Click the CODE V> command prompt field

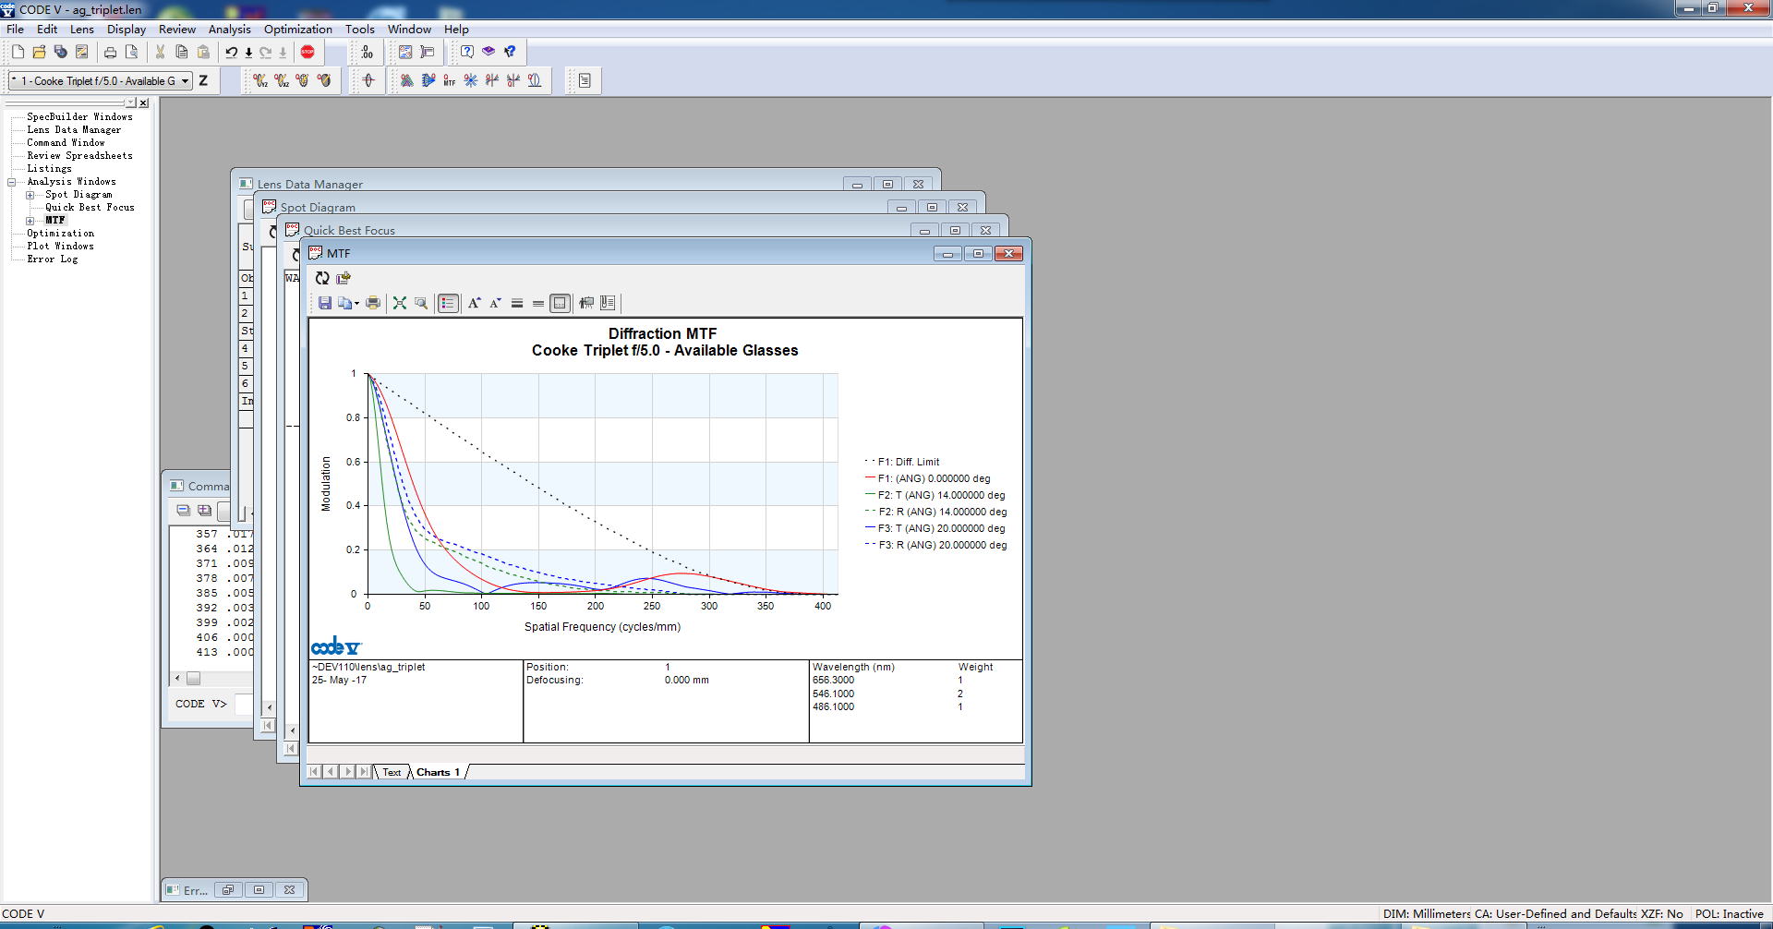[244, 704]
